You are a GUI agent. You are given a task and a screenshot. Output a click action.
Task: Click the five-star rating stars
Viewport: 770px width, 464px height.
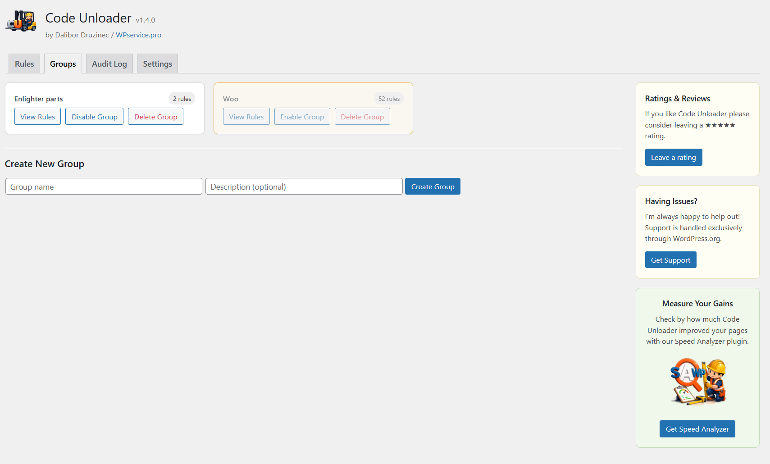coord(720,125)
